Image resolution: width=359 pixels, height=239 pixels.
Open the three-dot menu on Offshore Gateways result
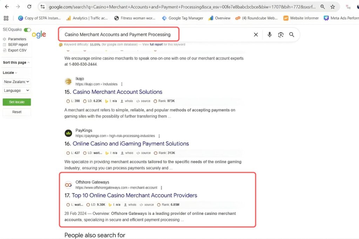click(x=161, y=187)
